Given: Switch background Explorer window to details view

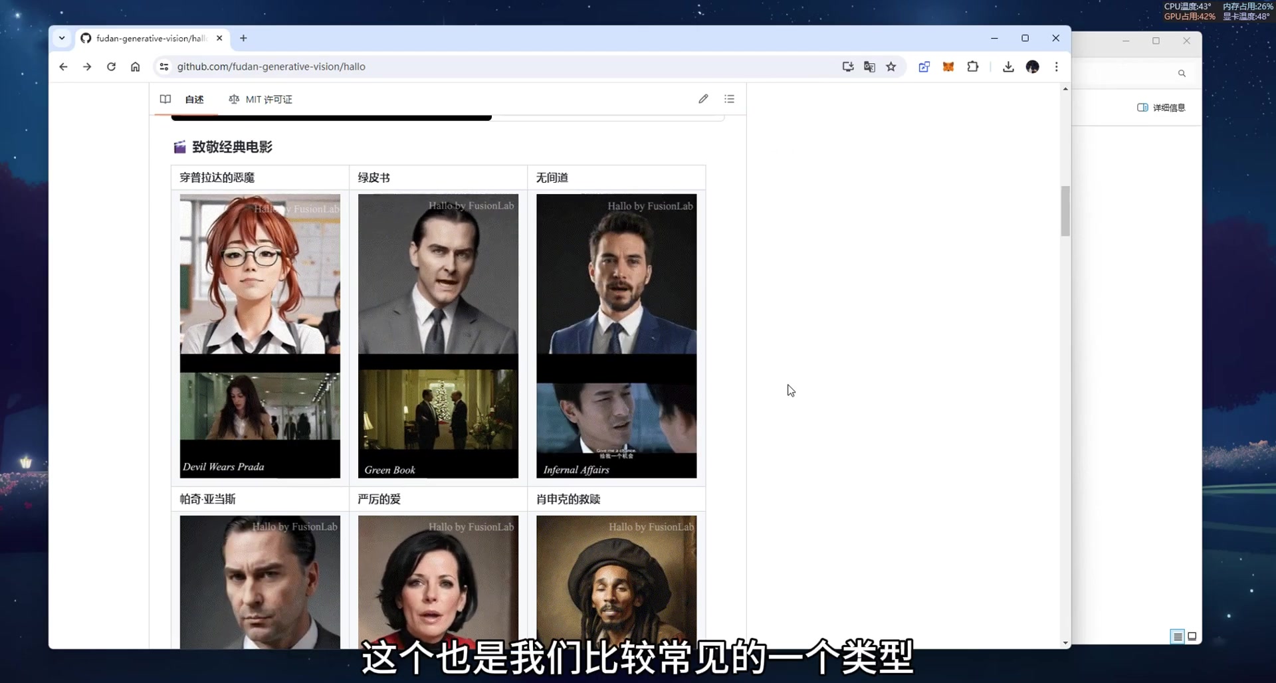Looking at the screenshot, I should 1177,636.
